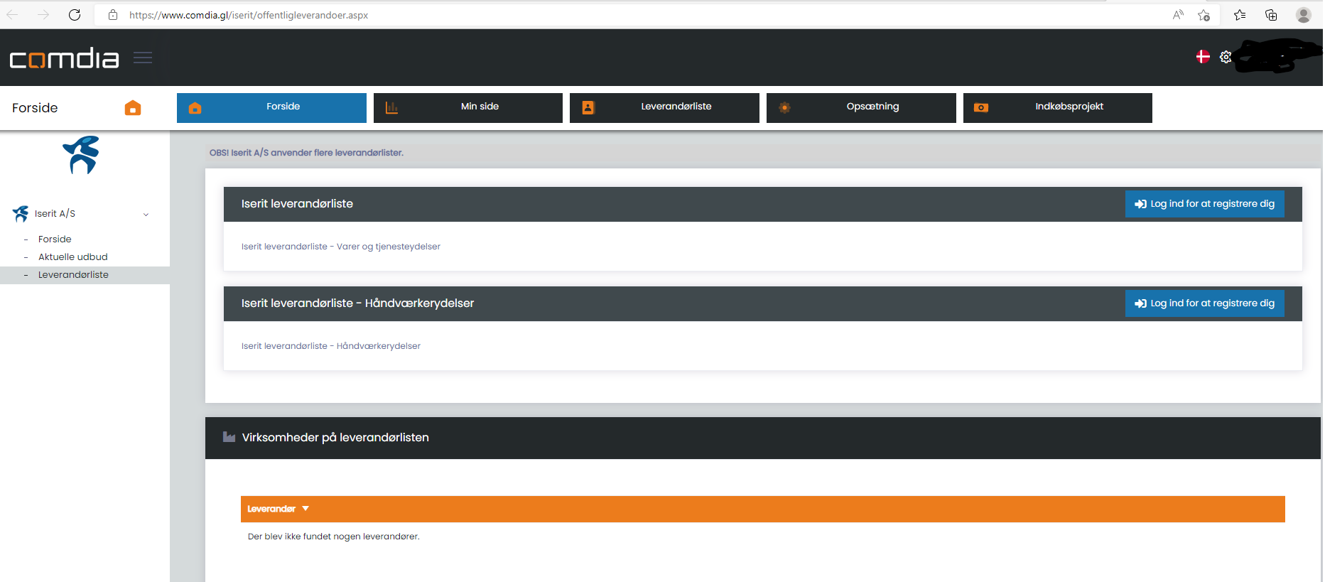Screen dimensions: 1325x582
Task: Open the Indkøbsprojekt tab
Action: (1058, 108)
